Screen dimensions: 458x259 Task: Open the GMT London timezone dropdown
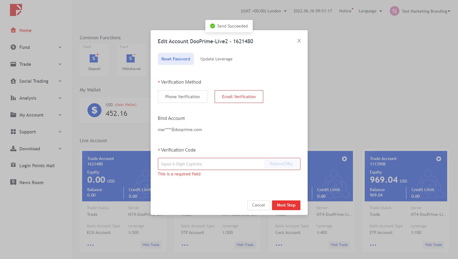click(x=264, y=11)
